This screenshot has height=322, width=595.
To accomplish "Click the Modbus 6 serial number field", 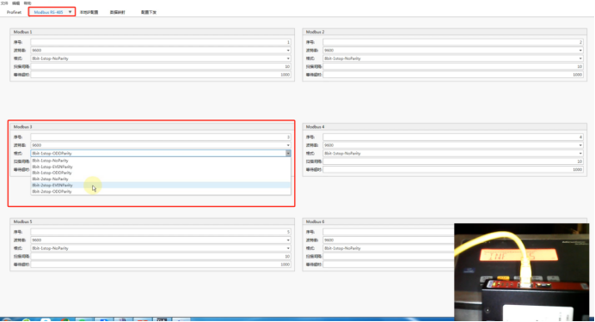I will click(388, 232).
